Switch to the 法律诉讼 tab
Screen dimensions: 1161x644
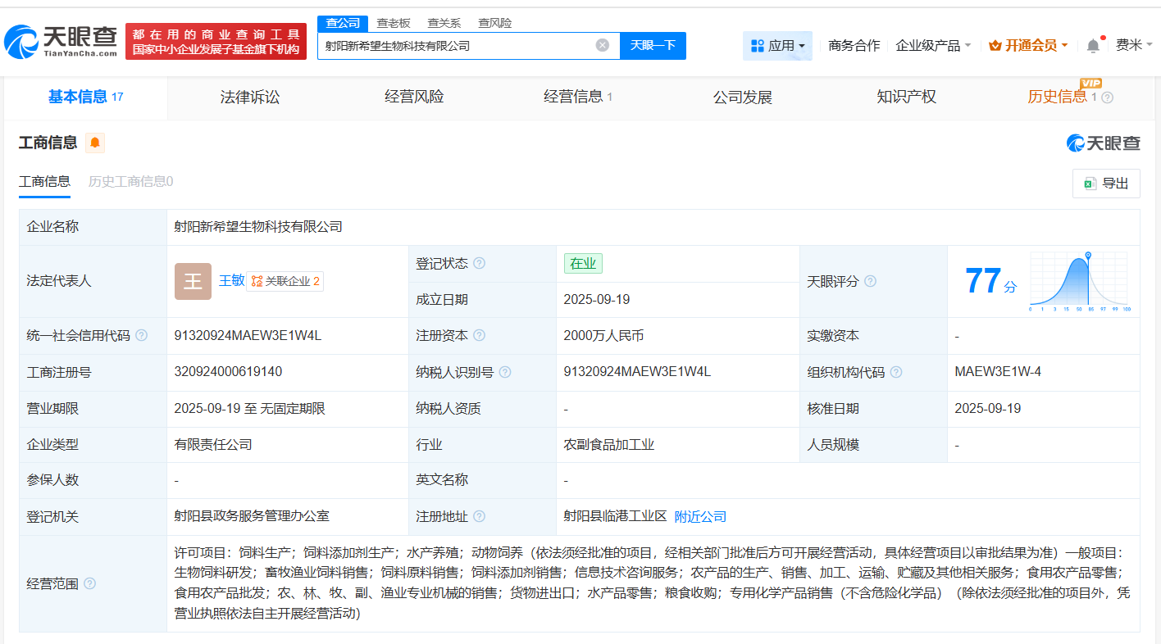tap(250, 98)
